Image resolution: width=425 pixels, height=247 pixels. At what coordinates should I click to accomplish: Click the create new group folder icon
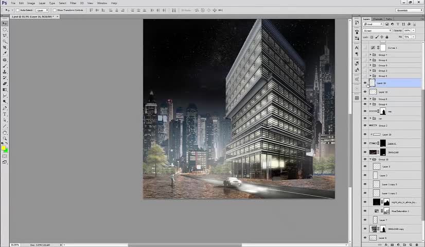pos(404,244)
